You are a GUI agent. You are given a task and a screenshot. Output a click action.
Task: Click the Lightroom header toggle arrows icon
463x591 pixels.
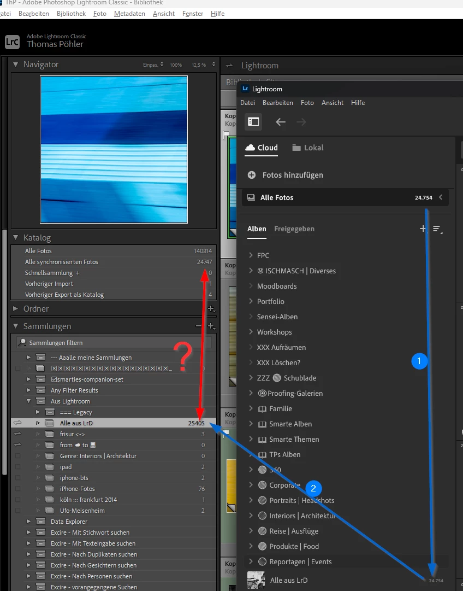229,66
